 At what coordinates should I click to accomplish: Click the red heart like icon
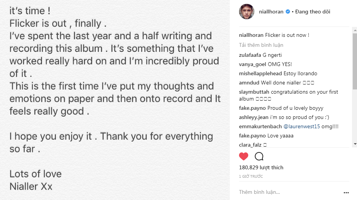pyautogui.click(x=244, y=156)
